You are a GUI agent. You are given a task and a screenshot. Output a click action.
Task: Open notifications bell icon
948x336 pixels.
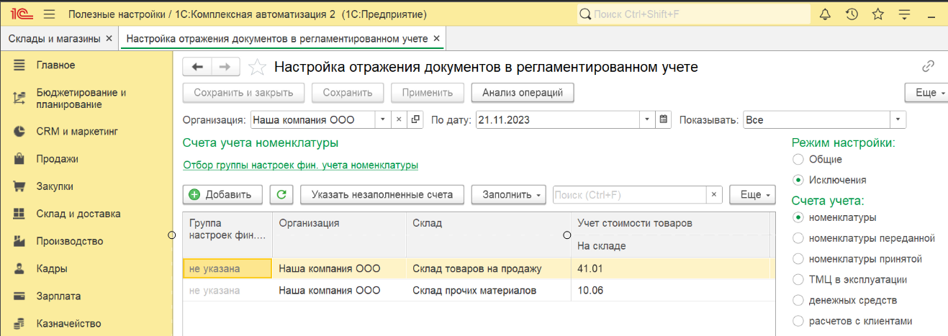[826, 14]
